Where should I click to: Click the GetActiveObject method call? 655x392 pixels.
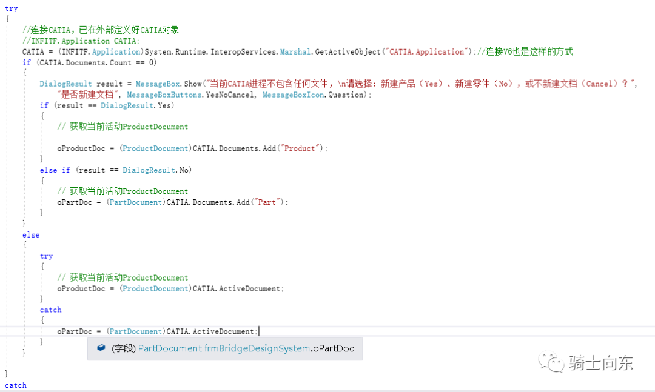(x=348, y=51)
